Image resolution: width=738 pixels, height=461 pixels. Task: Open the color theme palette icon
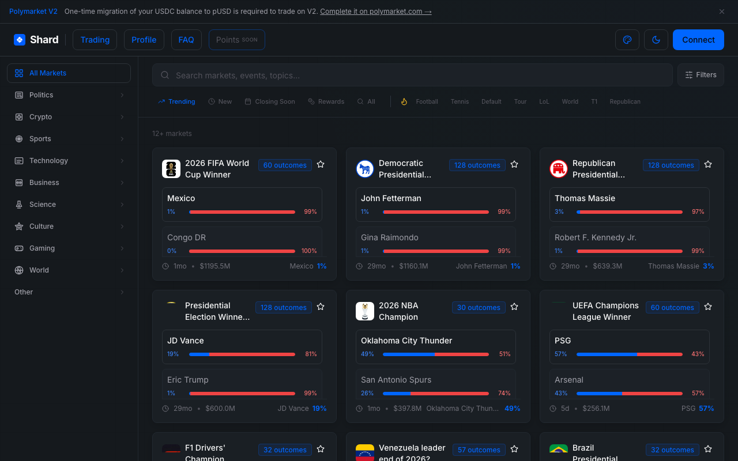[x=627, y=40]
